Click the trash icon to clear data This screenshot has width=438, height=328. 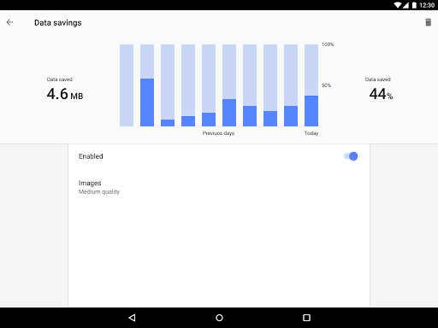point(428,22)
